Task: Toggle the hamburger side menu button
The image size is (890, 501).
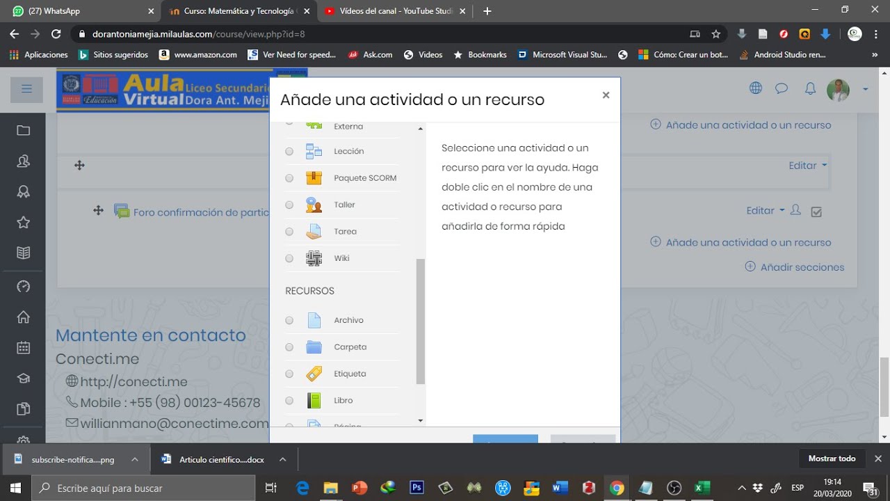Action: tap(27, 89)
